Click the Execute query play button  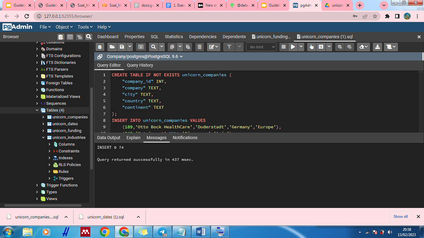pos(293,47)
